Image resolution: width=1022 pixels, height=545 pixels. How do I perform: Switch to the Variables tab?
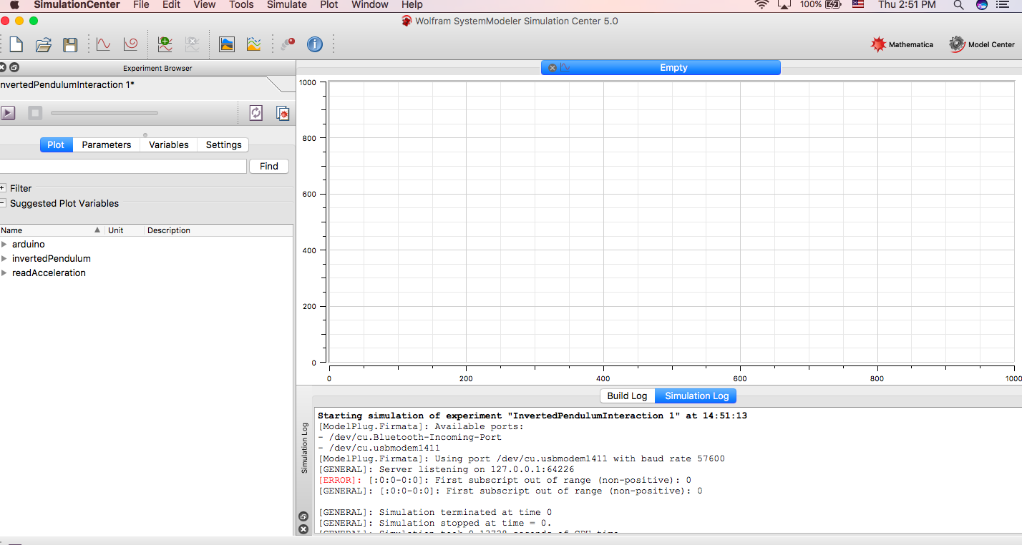click(x=169, y=144)
